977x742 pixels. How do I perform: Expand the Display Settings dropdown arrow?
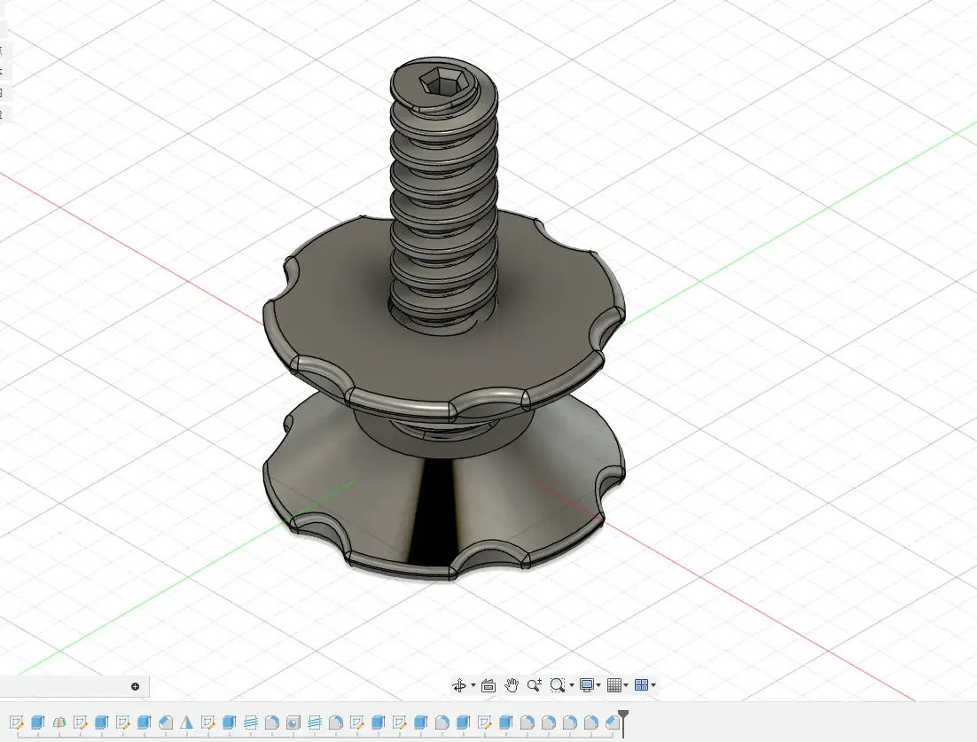pyautogui.click(x=598, y=685)
